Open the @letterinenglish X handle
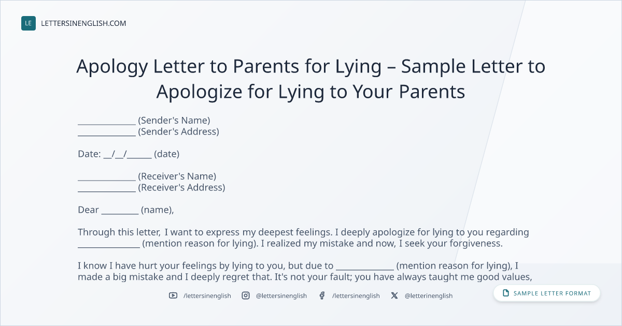Viewport: 622px width, 326px height. [x=429, y=295]
